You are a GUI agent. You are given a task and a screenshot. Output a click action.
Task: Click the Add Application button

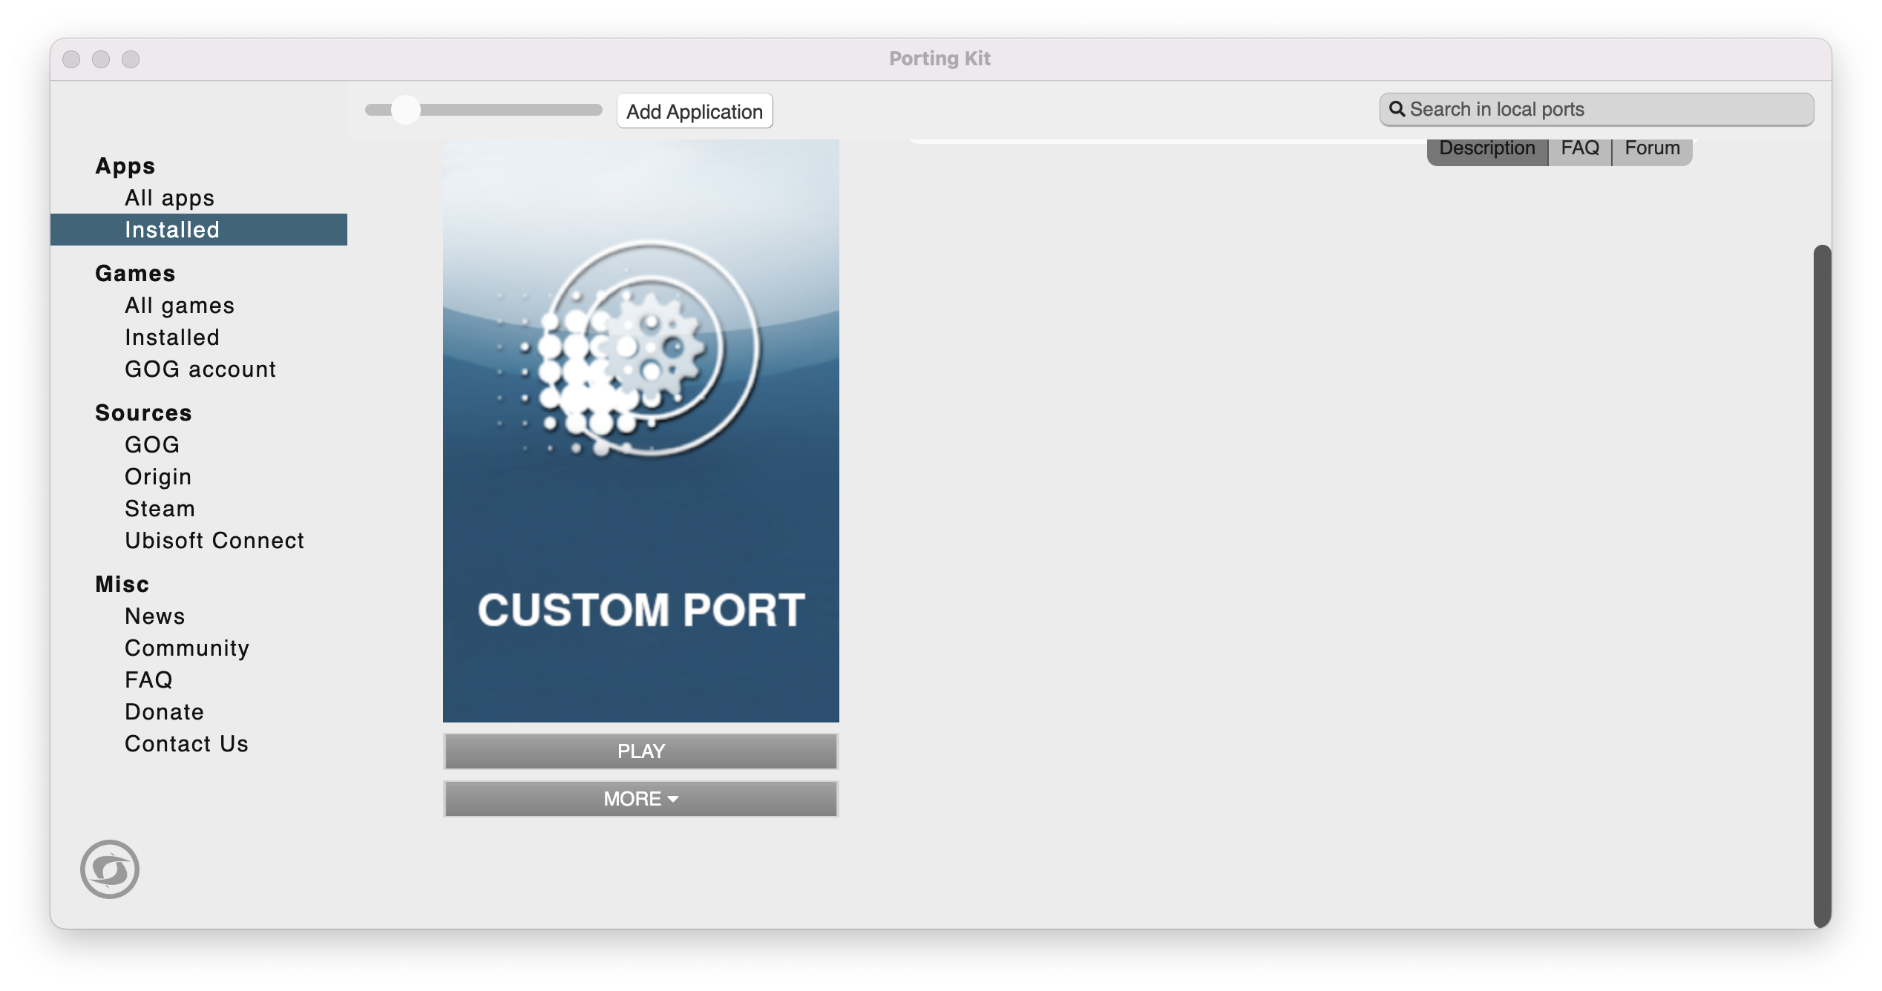(x=694, y=111)
